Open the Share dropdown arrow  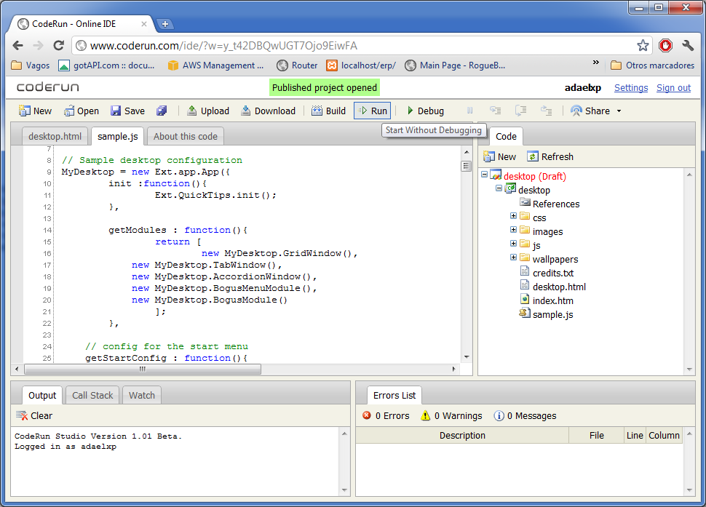click(619, 111)
